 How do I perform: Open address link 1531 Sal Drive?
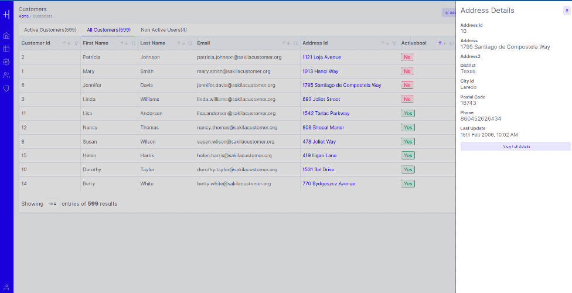pos(318,170)
